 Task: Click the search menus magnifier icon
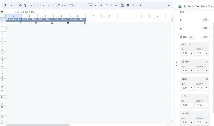[x=5, y=5]
